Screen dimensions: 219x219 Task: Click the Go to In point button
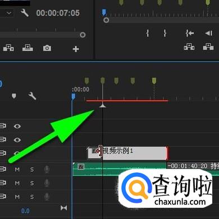tap(190, 33)
